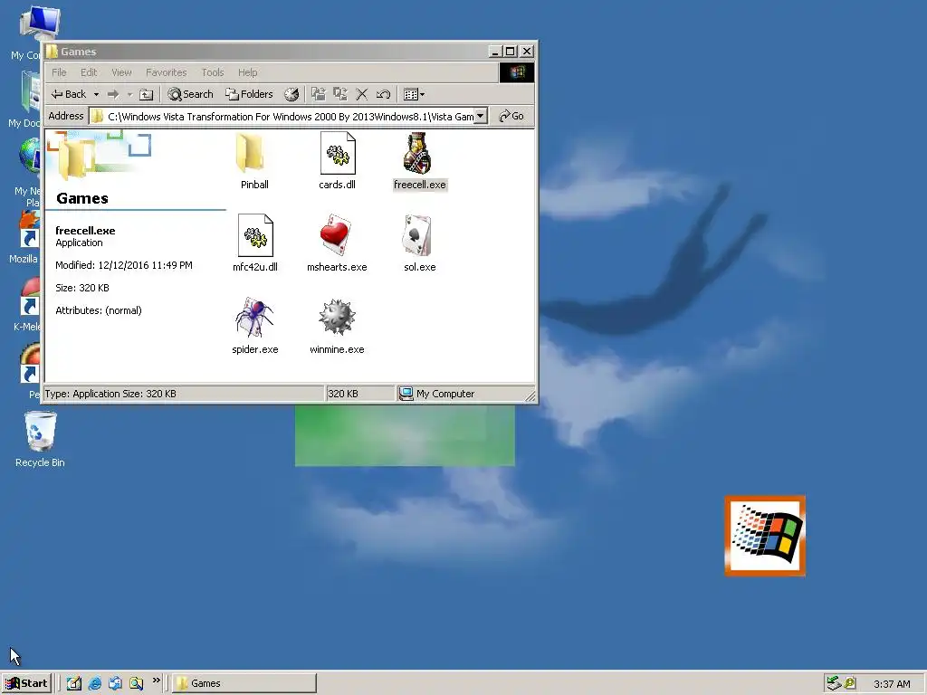Maximize the Games window
The width and height of the screenshot is (927, 695).
tap(511, 52)
